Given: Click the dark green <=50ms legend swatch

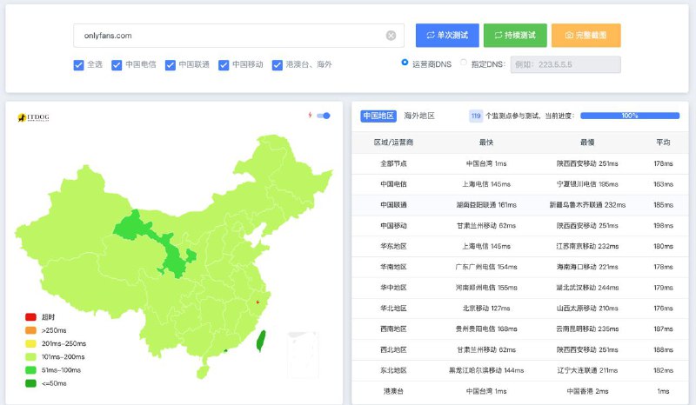Looking at the screenshot, I should pos(31,382).
